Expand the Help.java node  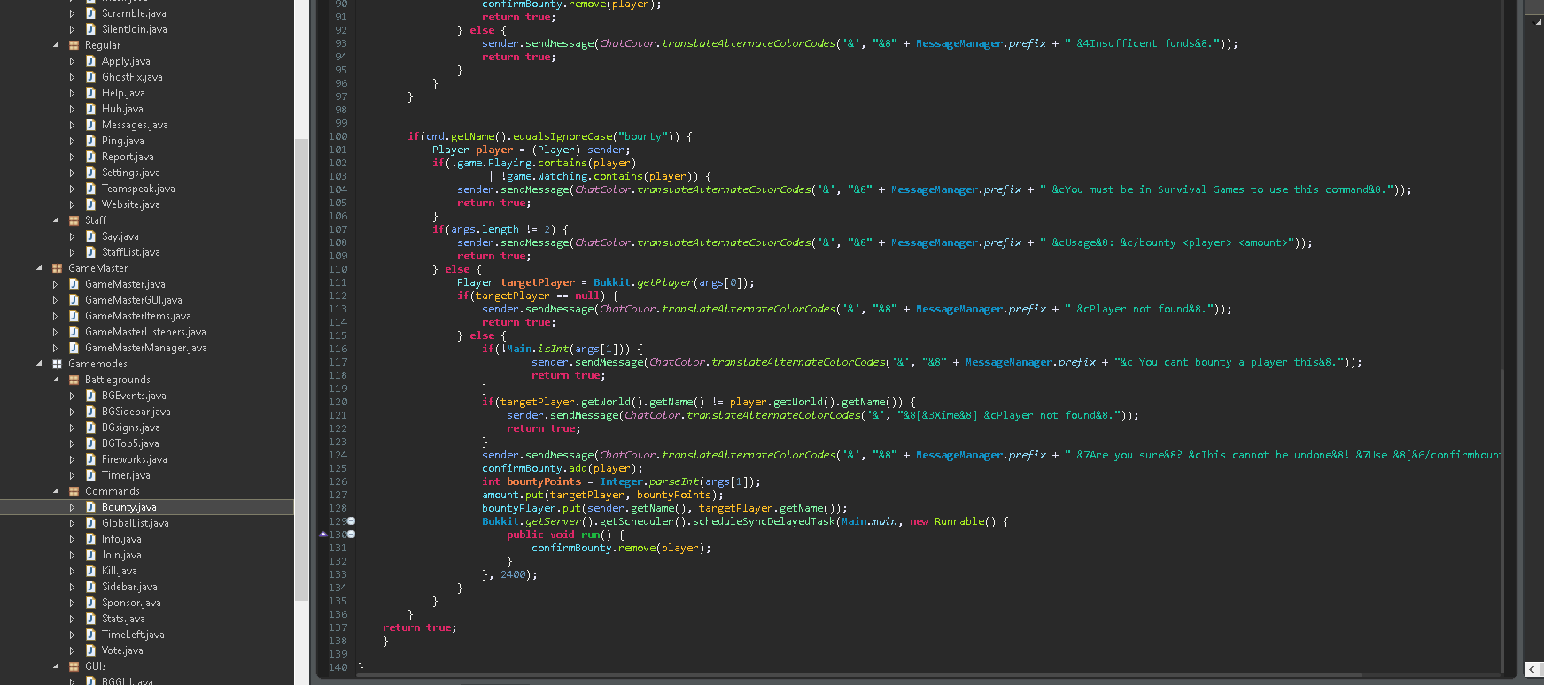tap(72, 93)
